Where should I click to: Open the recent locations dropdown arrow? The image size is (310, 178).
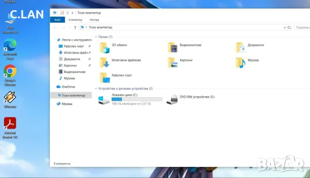(69, 28)
